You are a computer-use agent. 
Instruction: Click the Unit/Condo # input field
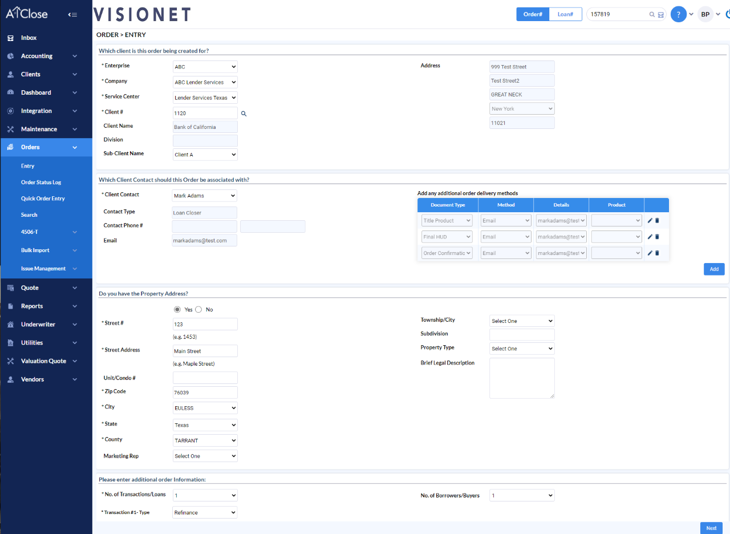205,377
